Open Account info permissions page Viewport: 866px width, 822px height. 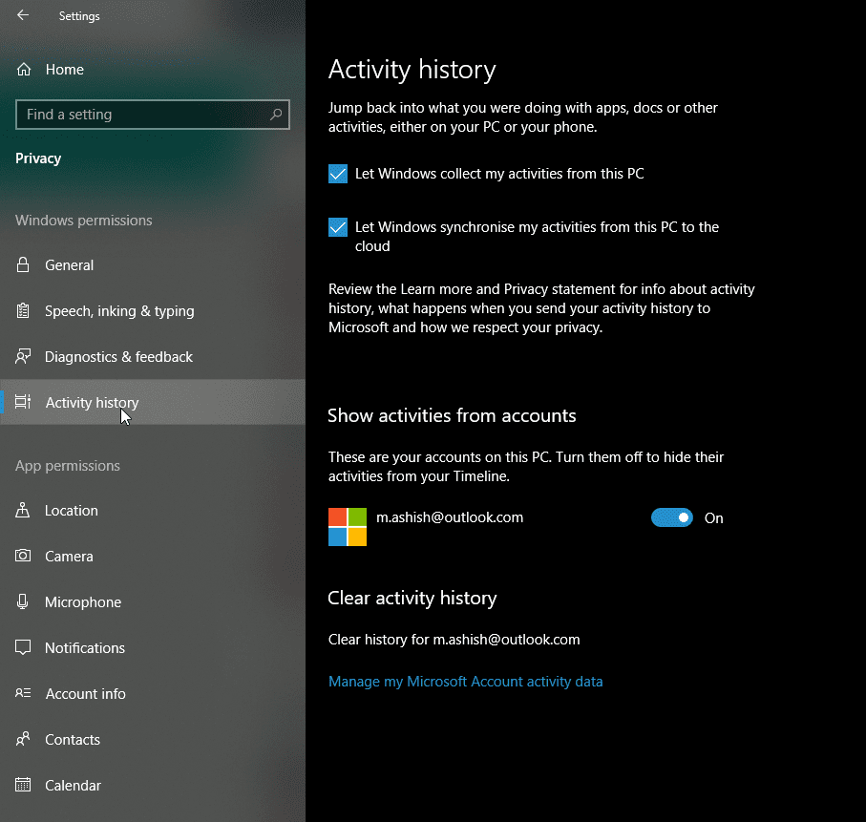[x=153, y=693]
